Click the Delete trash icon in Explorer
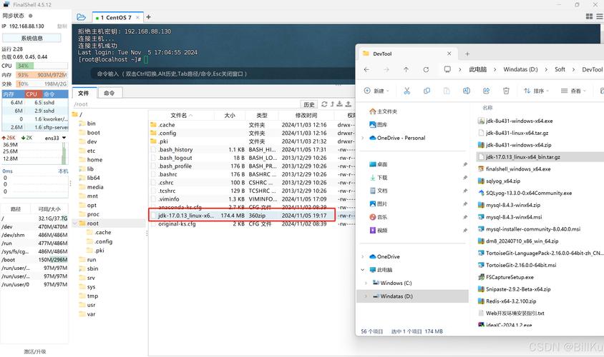The height and width of the screenshot is (357, 604). (x=506, y=91)
